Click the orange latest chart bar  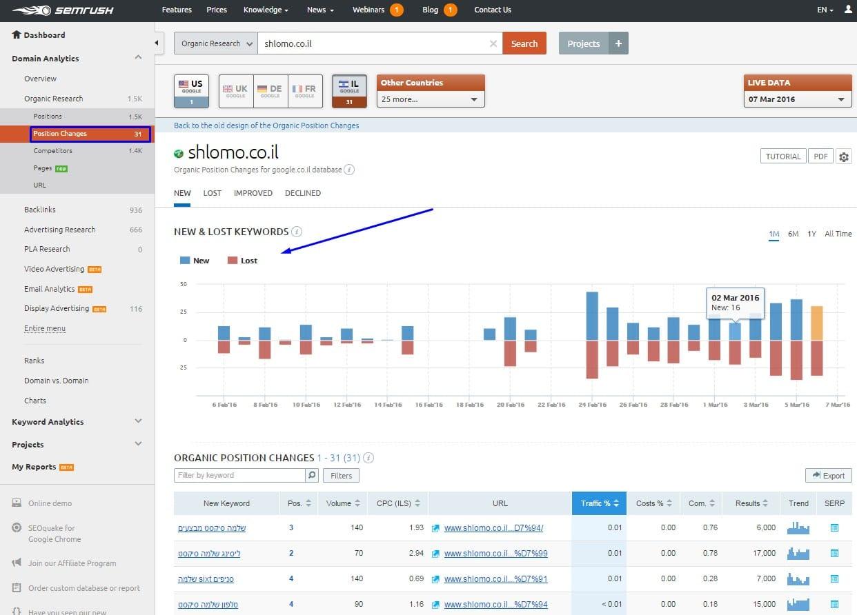click(817, 323)
